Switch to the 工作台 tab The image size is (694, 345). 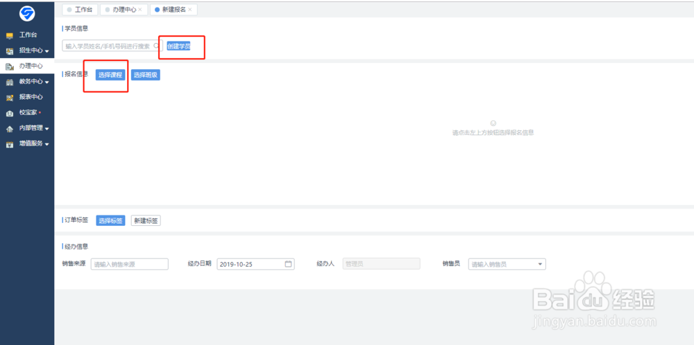point(80,10)
